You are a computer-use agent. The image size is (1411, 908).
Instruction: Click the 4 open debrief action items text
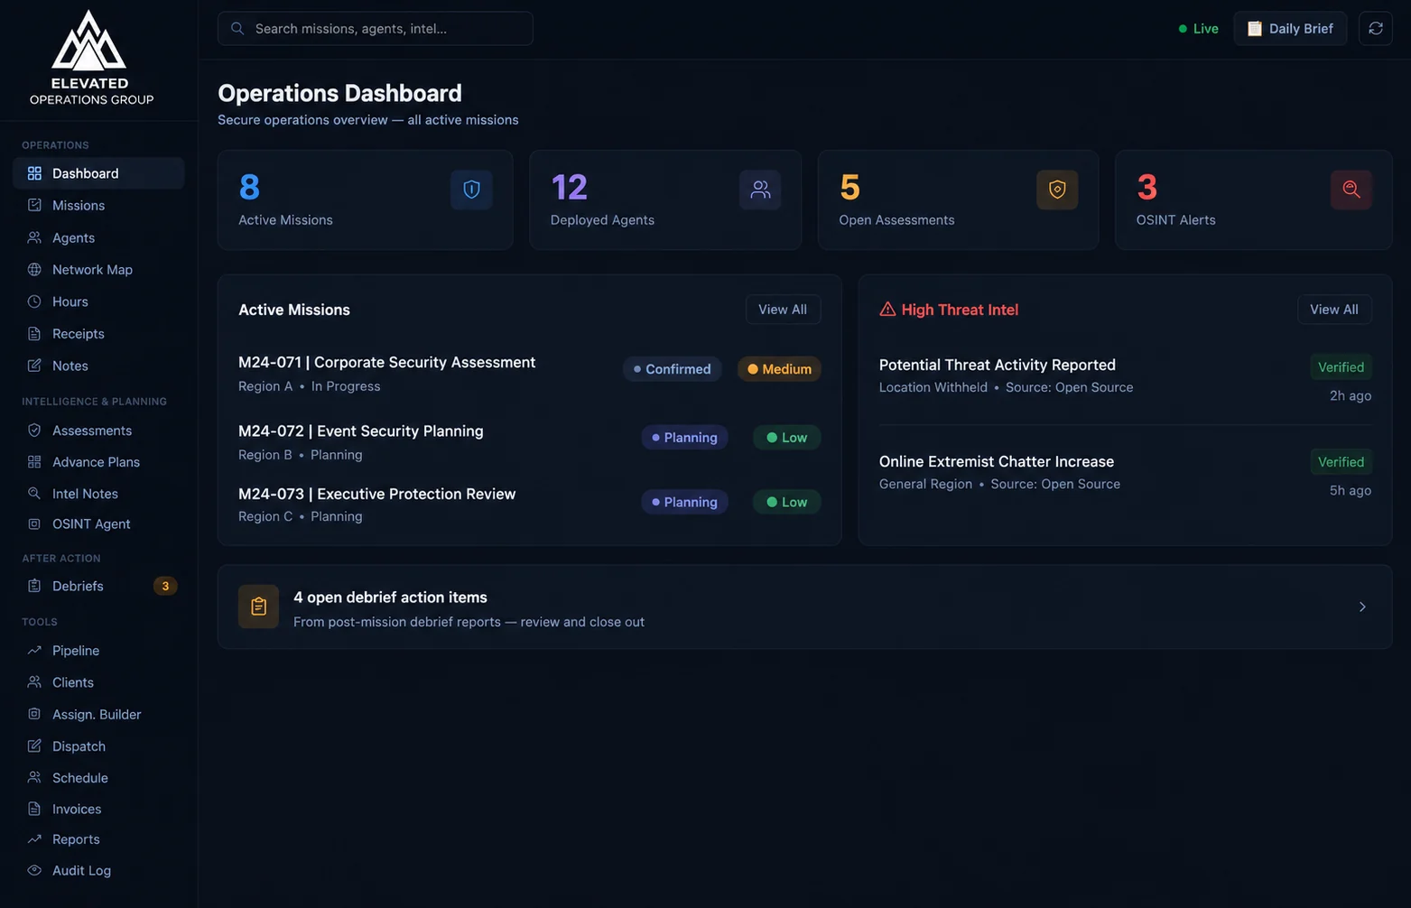[390, 598]
